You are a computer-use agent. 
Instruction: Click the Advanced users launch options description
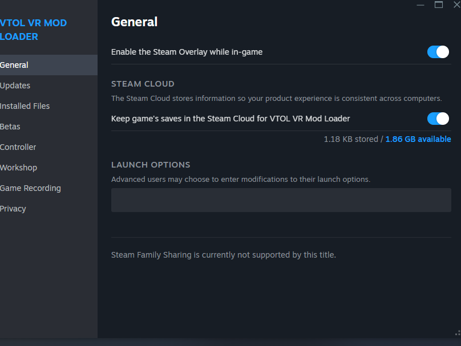[241, 179]
